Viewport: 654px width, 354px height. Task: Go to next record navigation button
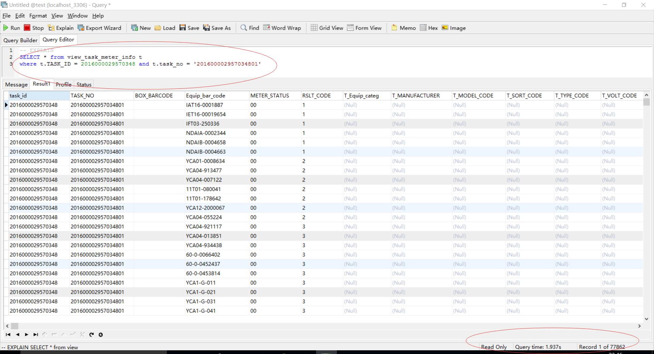(27, 335)
